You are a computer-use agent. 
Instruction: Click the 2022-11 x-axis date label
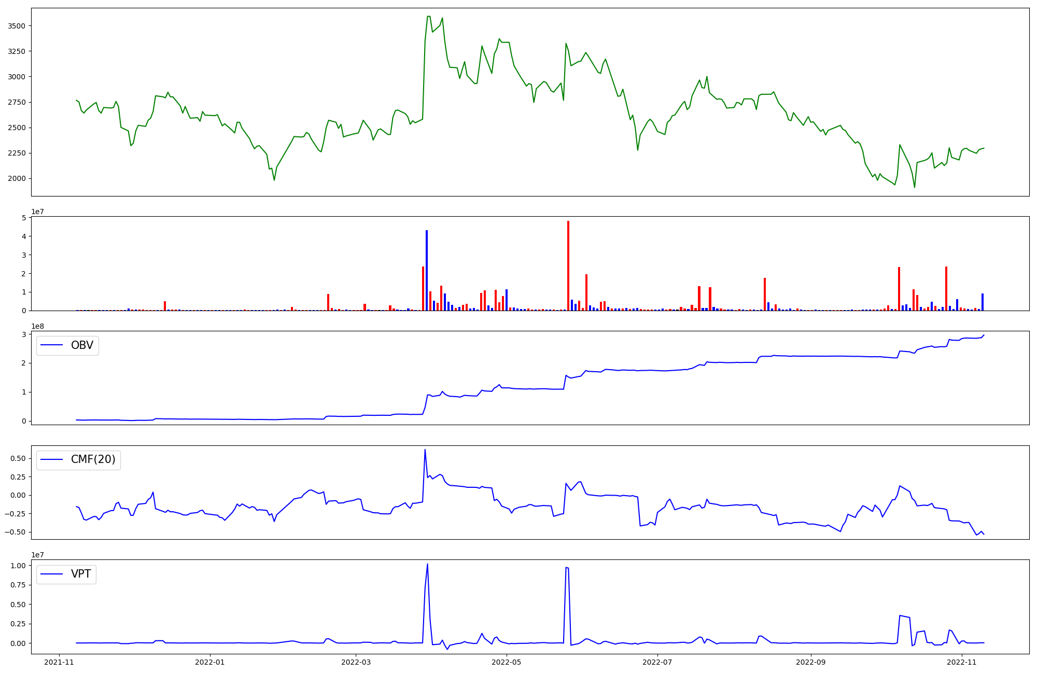click(961, 662)
